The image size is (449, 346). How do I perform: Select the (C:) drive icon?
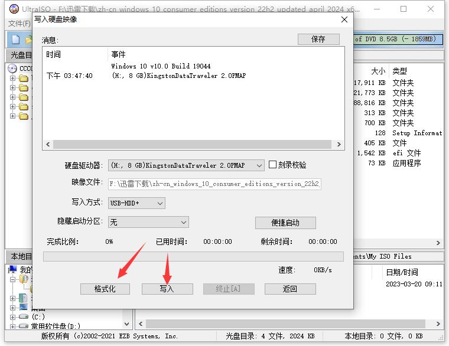tap(24, 317)
